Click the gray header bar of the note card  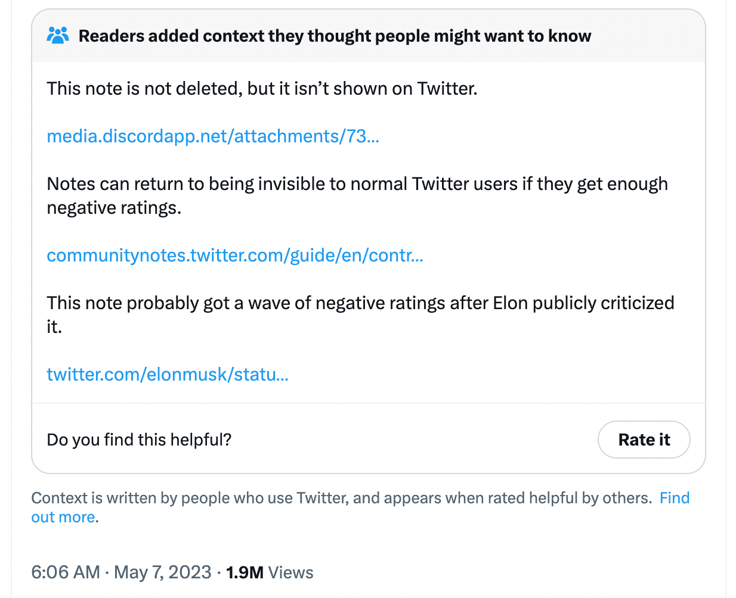pyautogui.click(x=369, y=36)
